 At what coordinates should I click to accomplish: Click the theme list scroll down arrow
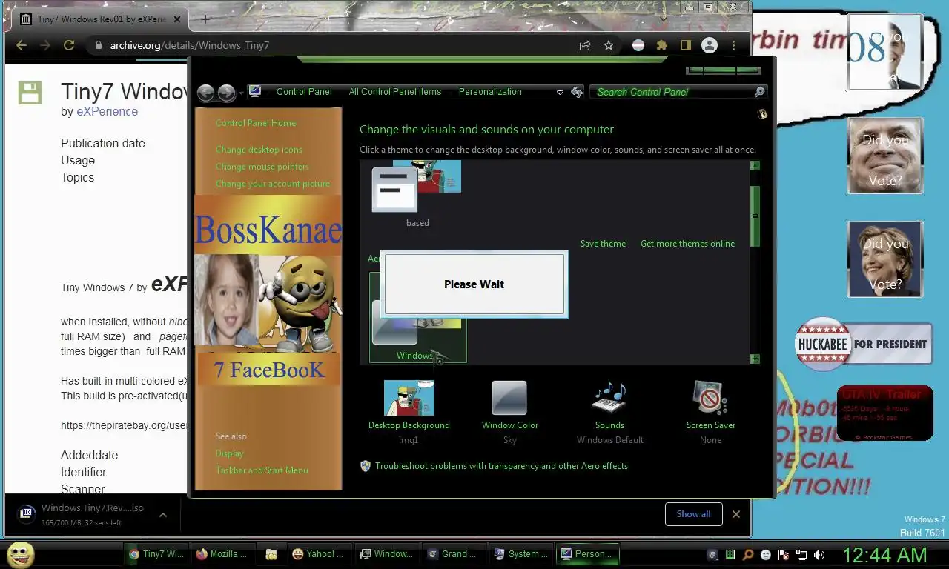click(755, 359)
